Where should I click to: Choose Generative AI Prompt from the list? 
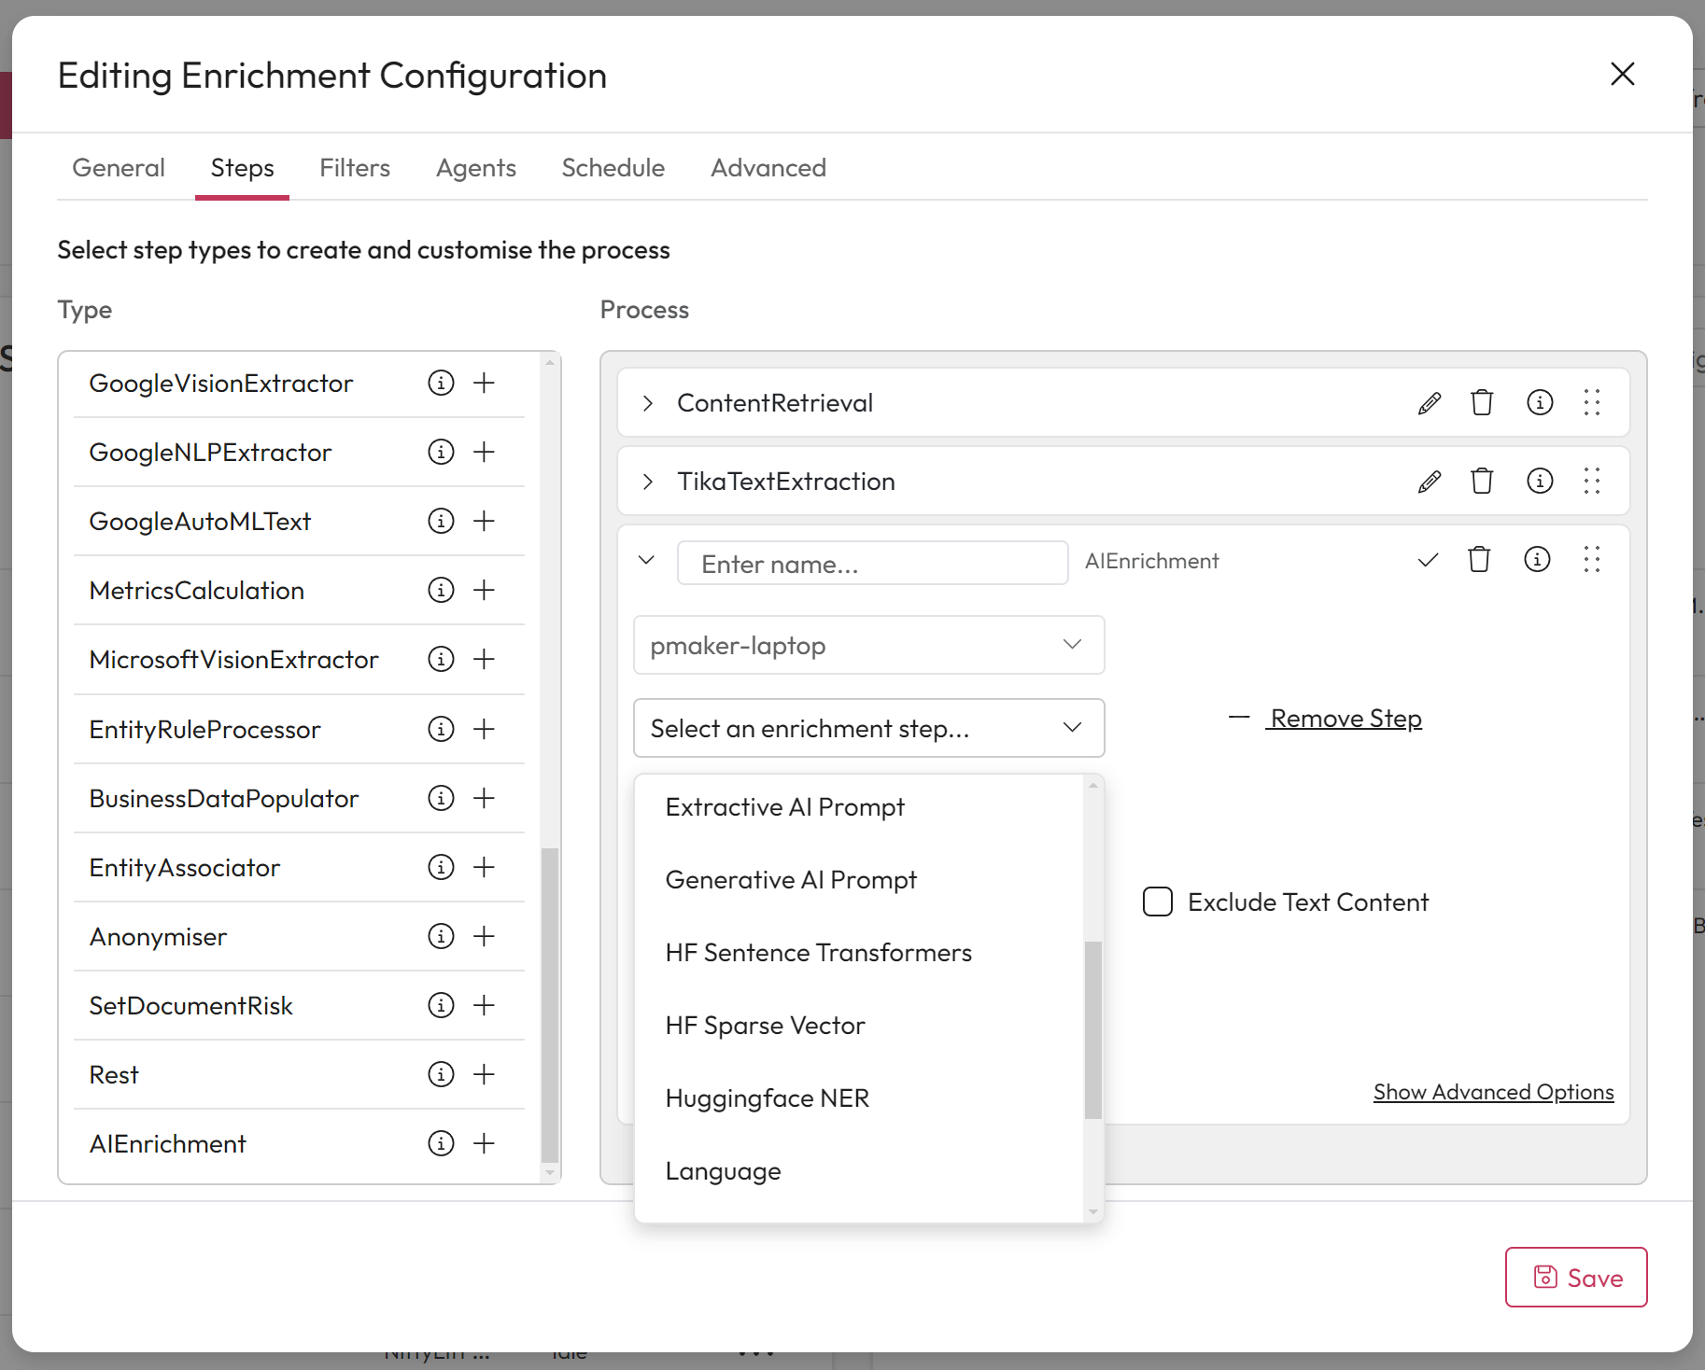click(x=791, y=880)
